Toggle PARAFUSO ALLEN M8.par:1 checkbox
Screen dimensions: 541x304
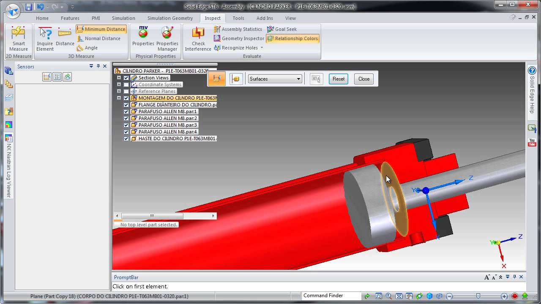coord(126,111)
